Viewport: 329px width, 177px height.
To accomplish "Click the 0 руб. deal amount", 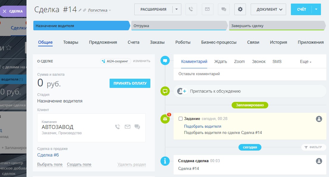I will coord(49,83).
